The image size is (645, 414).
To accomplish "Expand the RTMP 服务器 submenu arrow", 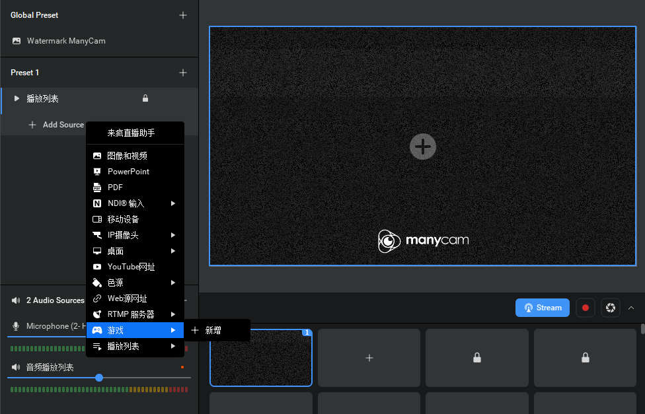I will (173, 314).
